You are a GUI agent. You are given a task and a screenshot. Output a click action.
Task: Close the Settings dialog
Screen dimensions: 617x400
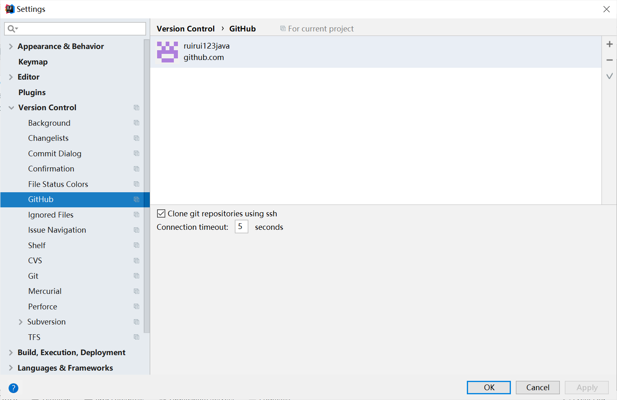pyautogui.click(x=606, y=9)
